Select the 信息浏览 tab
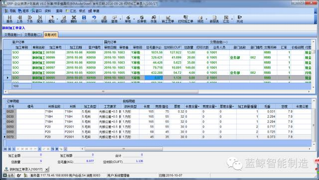Viewport: 319px width, 180px height. point(51,34)
